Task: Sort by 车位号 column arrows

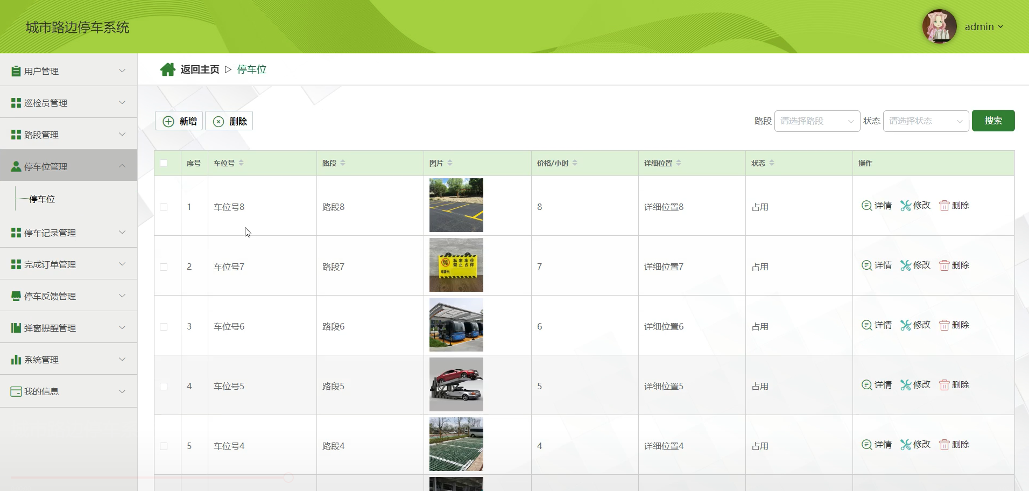Action: [x=241, y=163]
